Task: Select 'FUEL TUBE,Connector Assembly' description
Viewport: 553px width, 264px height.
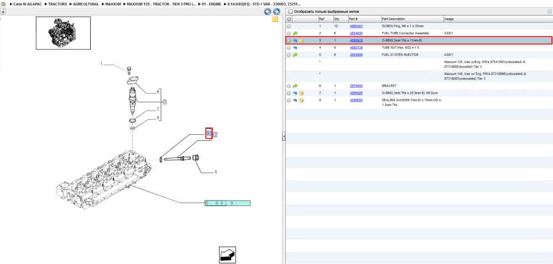Action: click(405, 33)
